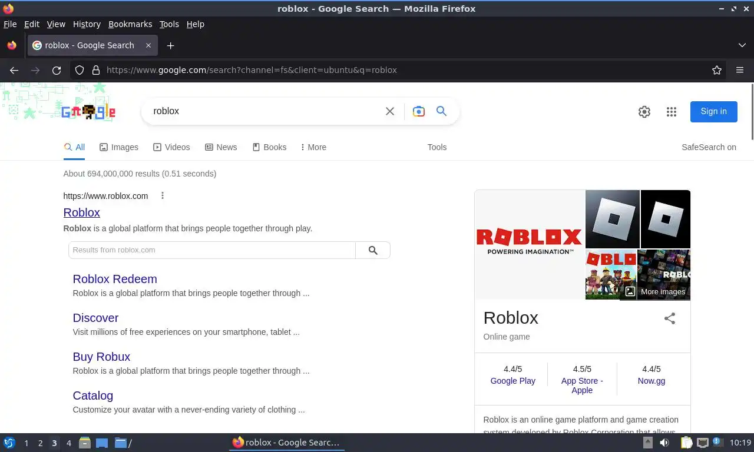Click the Google doodle logo
754x452 pixels.
pos(88,112)
